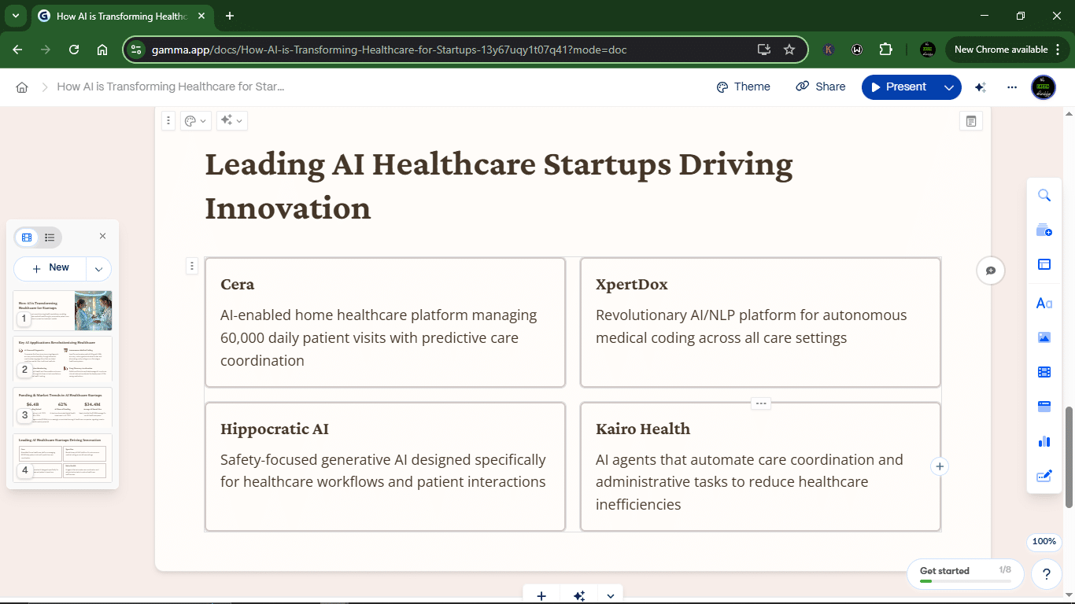Screen dimensions: 1075x604
Task: Click the Cera card title
Action: [x=238, y=285]
